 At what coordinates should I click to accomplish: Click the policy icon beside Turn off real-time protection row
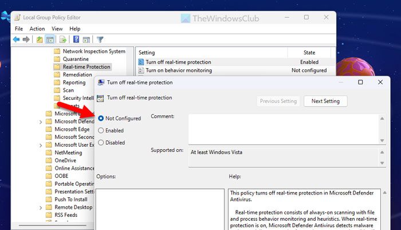tap(141, 62)
